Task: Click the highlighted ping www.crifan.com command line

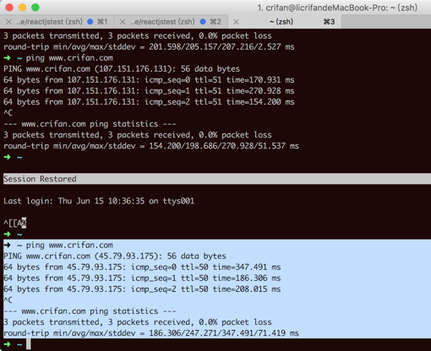Action: click(x=58, y=245)
